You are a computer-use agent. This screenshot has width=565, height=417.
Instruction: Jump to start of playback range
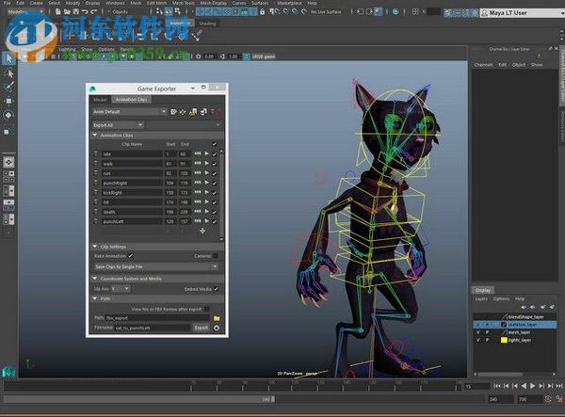pyautogui.click(x=497, y=386)
